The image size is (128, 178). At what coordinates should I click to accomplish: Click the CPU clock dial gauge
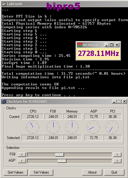pos(33,127)
